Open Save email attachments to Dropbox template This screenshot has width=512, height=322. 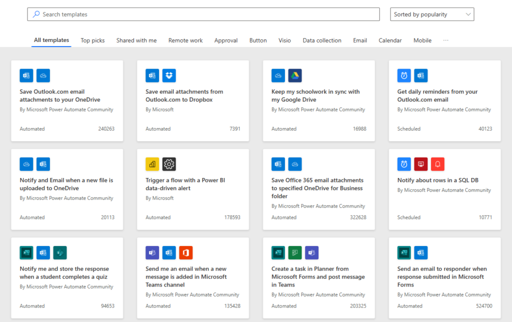184,95
